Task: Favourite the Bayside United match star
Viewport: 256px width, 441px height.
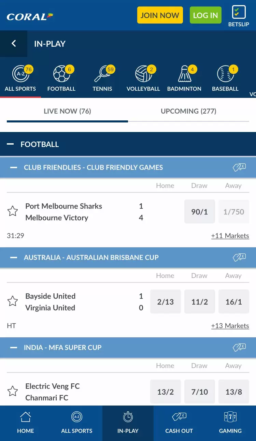Action: tap(13, 302)
